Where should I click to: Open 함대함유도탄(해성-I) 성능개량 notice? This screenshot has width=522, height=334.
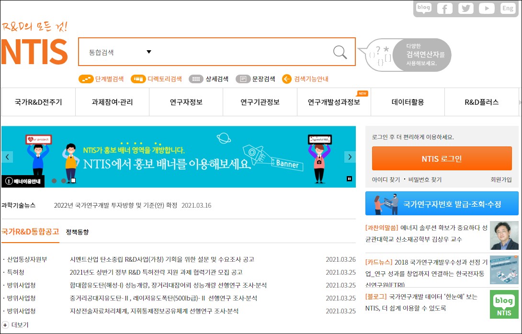click(x=168, y=285)
